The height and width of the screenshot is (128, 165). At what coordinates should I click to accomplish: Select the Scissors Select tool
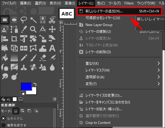click(52, 20)
